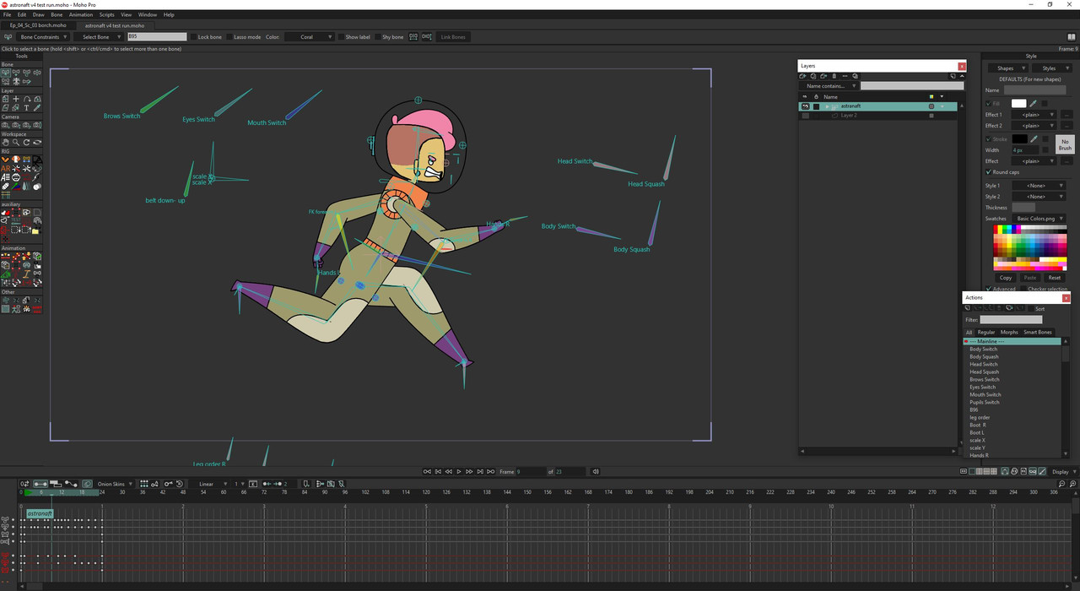Click the audio mute speaker icon
The width and height of the screenshot is (1080, 591).
596,471
